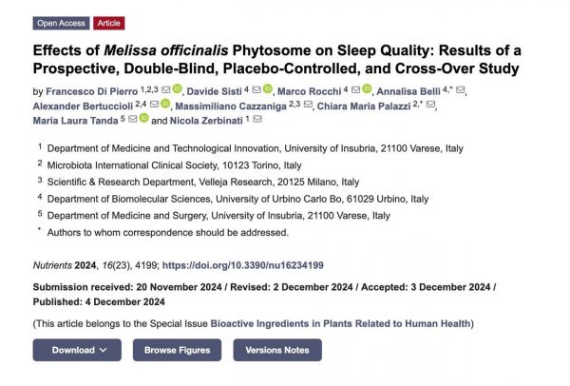Screen dimensions: 570x386
Task: Open ORCID icon for Maria Laura Tanda
Action: point(144,121)
